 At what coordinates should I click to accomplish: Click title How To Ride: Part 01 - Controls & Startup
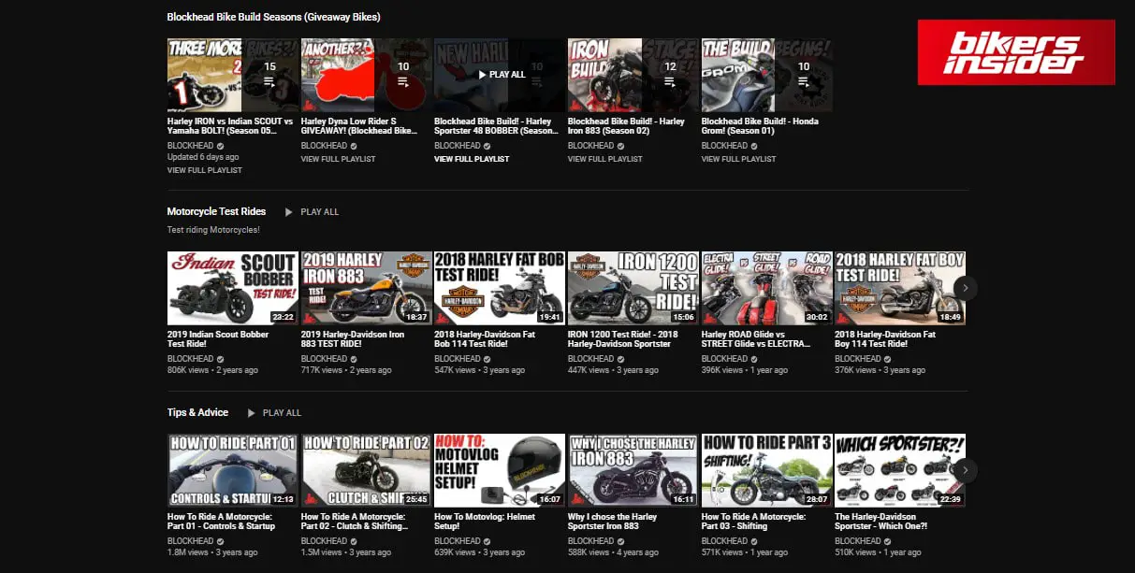pyautogui.click(x=221, y=522)
